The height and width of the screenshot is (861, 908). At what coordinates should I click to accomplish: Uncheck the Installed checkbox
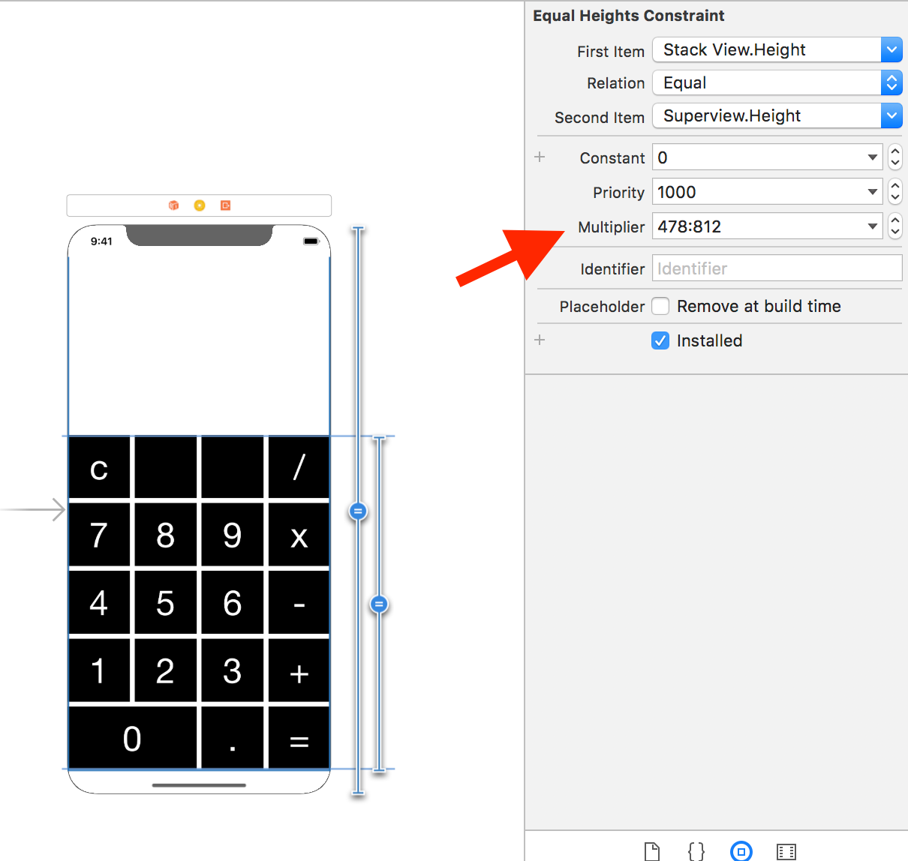[660, 340]
